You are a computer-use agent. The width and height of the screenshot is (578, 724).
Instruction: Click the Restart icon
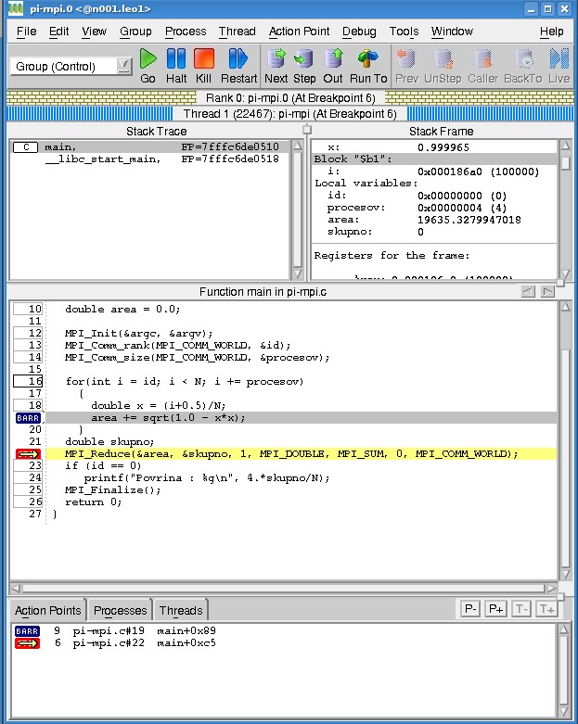238,59
